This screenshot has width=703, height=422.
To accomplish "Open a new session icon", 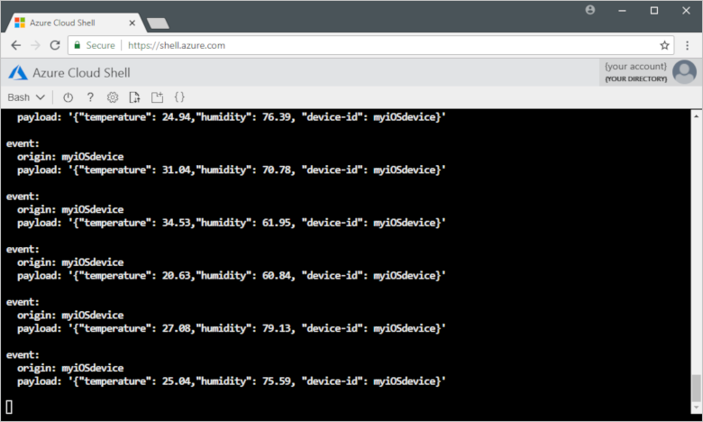I will (157, 97).
